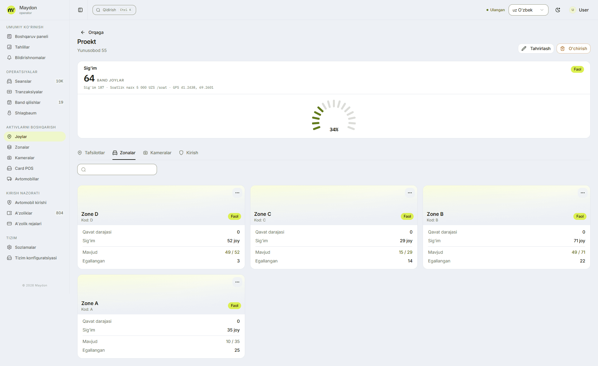This screenshot has width=598, height=366.
Task: Open Kameralar in the sidebar
Action: 35,158
